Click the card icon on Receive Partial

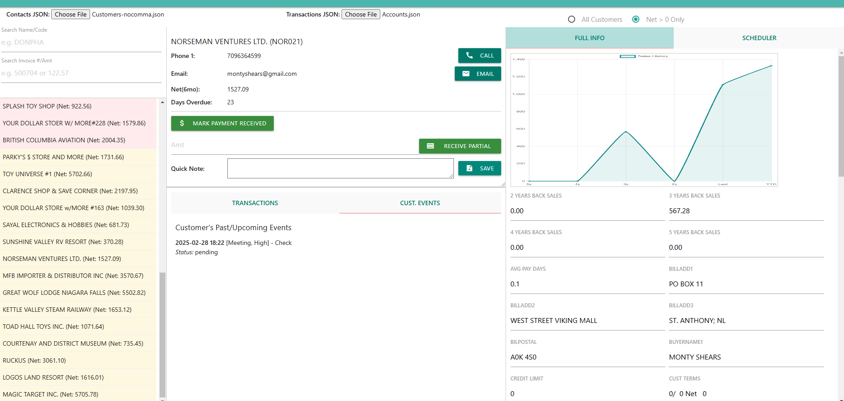(430, 146)
